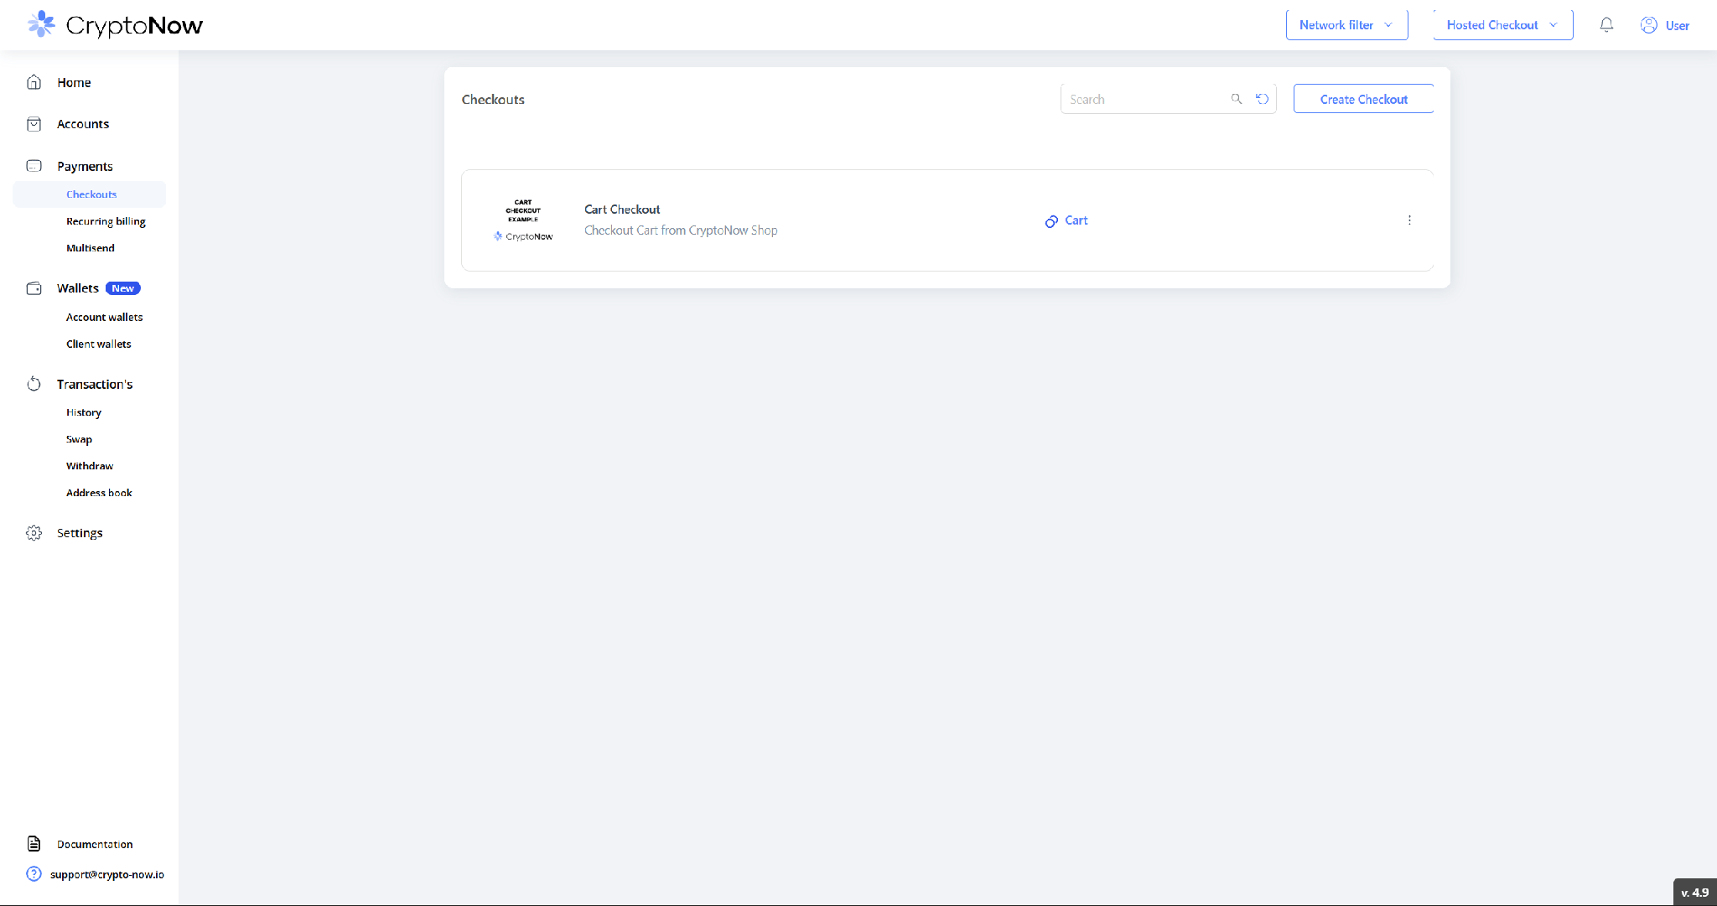1717x906 pixels.
Task: Click the search magnifier icon
Action: (1236, 99)
